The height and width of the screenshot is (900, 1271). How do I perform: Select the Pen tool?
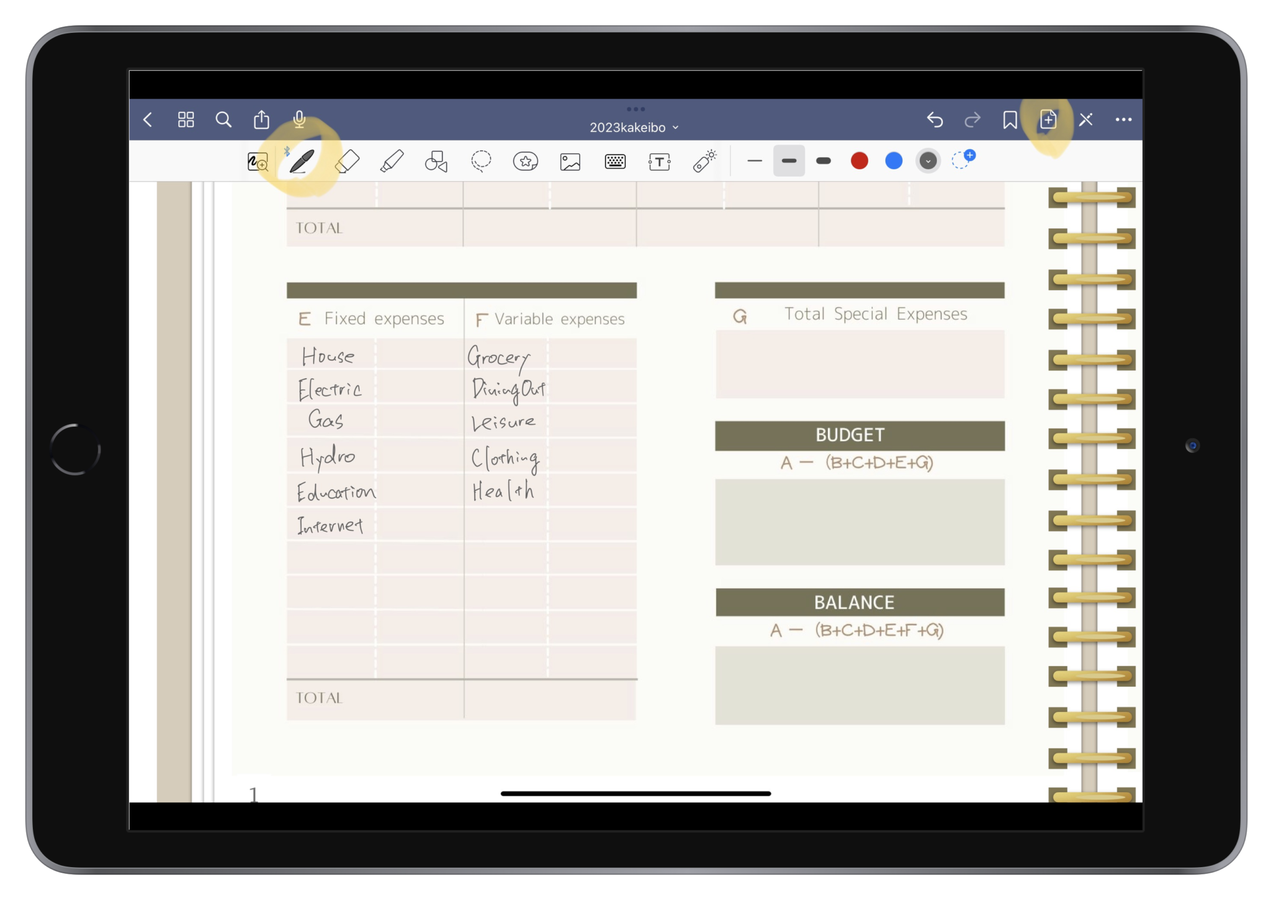(302, 161)
